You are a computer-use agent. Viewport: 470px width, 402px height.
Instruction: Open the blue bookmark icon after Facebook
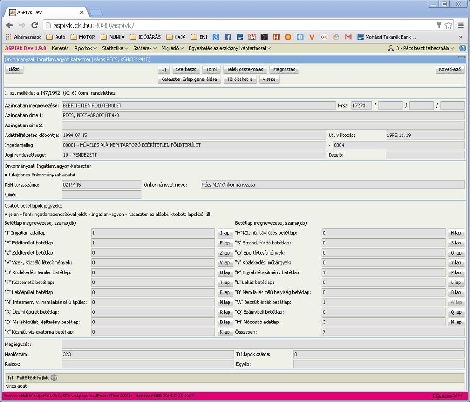(x=240, y=37)
